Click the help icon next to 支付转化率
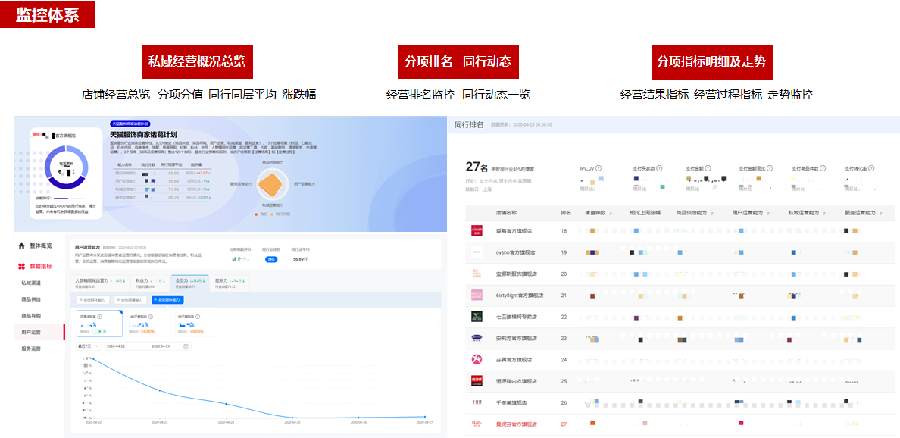 (871, 168)
